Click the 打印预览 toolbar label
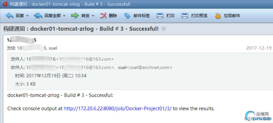The height and width of the screenshot is (123, 273). tap(199, 16)
